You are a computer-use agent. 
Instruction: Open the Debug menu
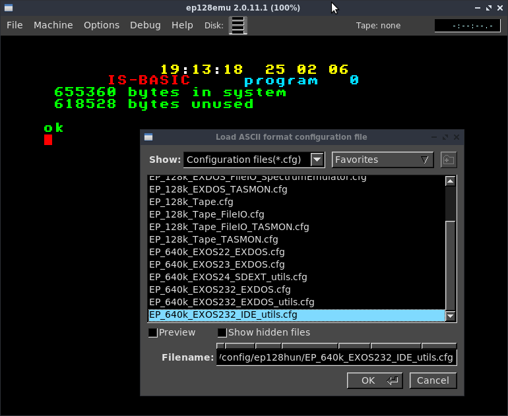145,25
